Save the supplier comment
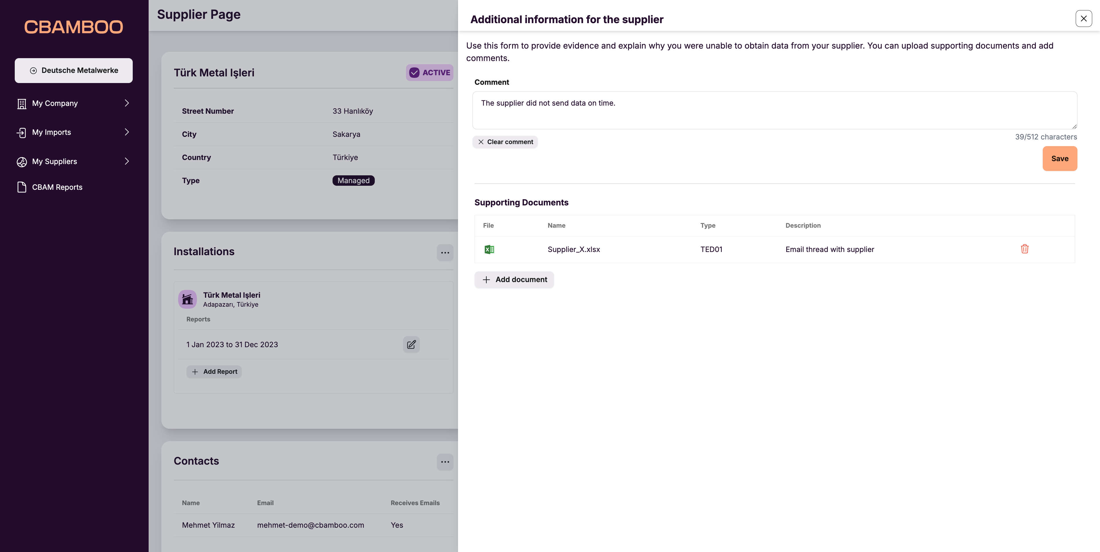 (x=1060, y=158)
